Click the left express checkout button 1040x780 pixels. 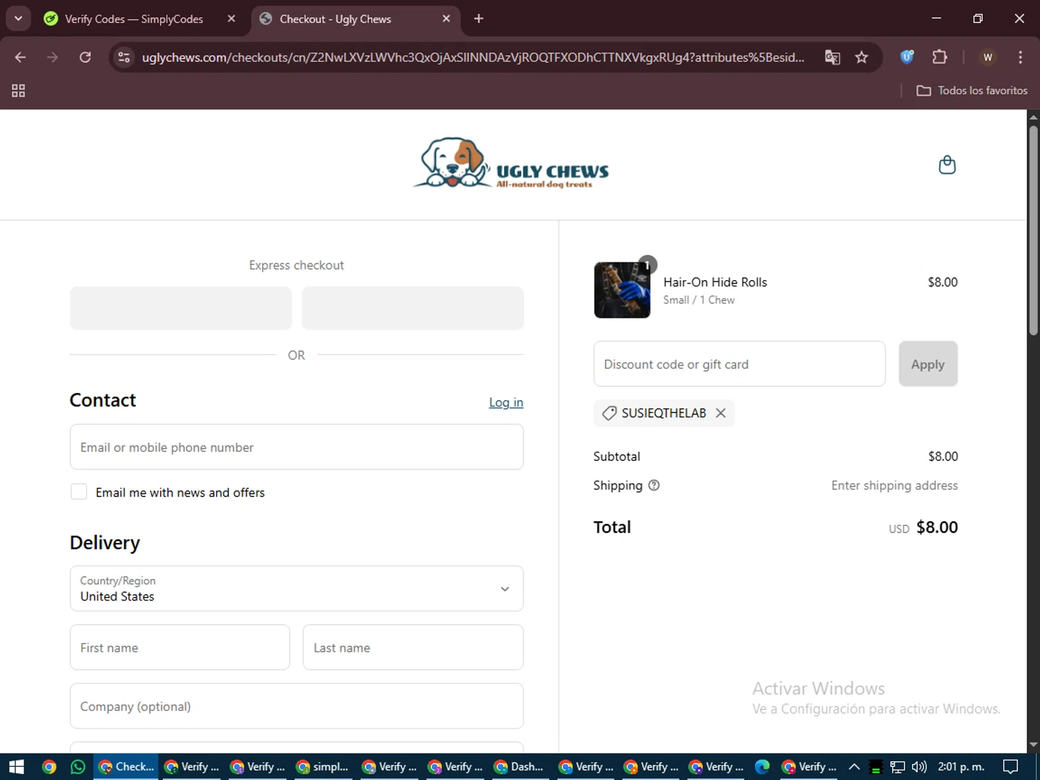coord(181,308)
